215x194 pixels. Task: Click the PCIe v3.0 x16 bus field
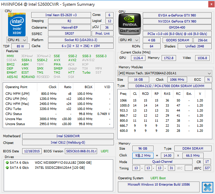(x=177, y=34)
